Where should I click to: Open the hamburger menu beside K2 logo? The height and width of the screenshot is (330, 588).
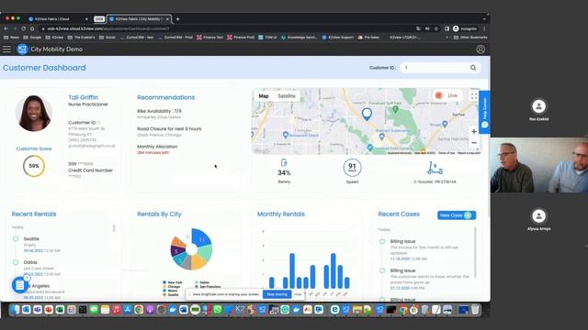tap(6, 49)
